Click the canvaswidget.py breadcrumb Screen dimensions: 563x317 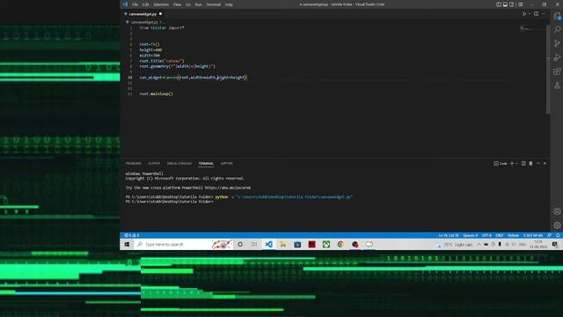pos(143,22)
